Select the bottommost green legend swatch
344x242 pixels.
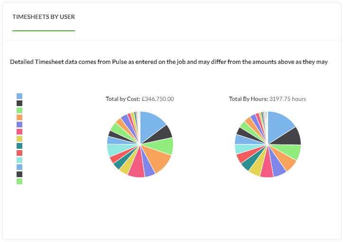[x=19, y=181]
